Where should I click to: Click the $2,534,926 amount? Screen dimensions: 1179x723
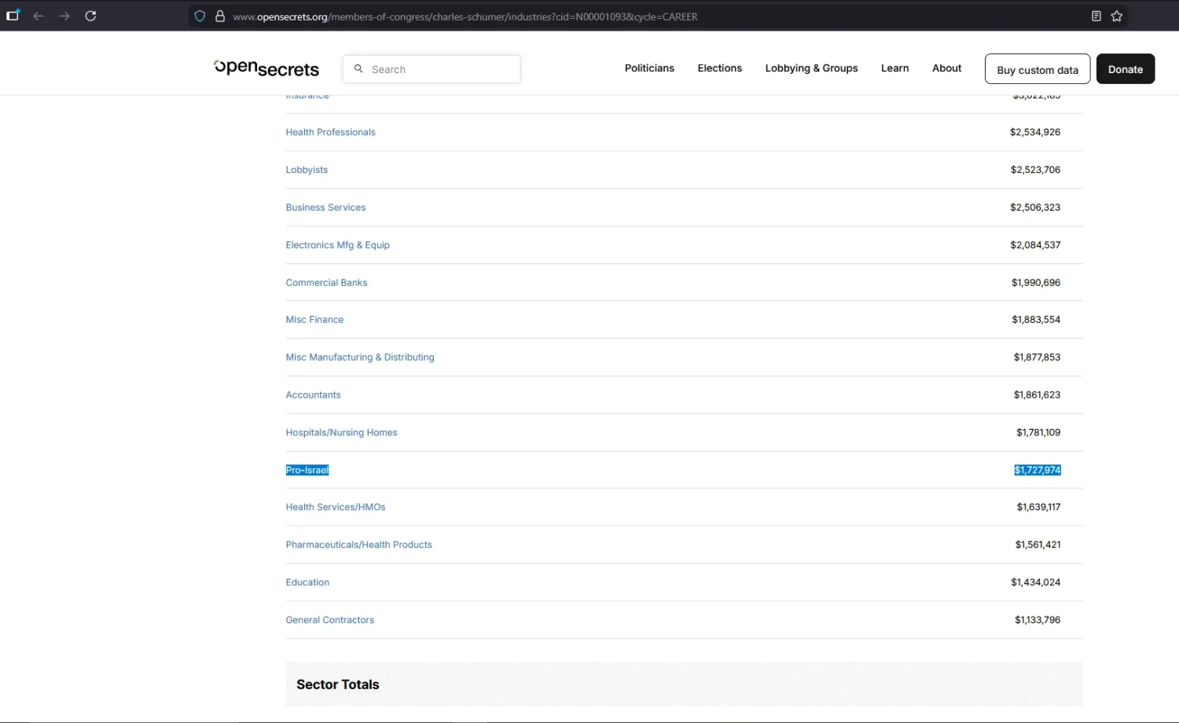(1035, 132)
